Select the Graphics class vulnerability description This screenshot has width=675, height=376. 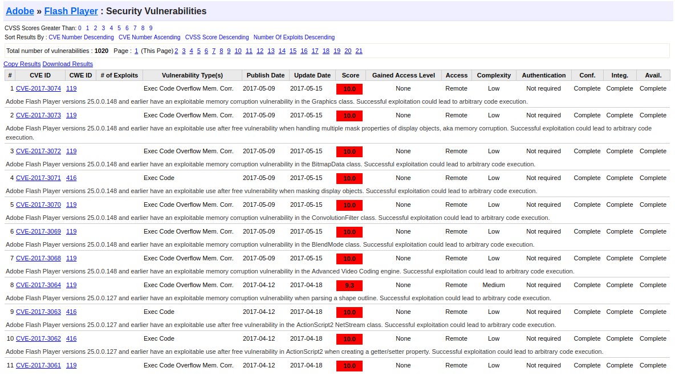pyautogui.click(x=266, y=101)
